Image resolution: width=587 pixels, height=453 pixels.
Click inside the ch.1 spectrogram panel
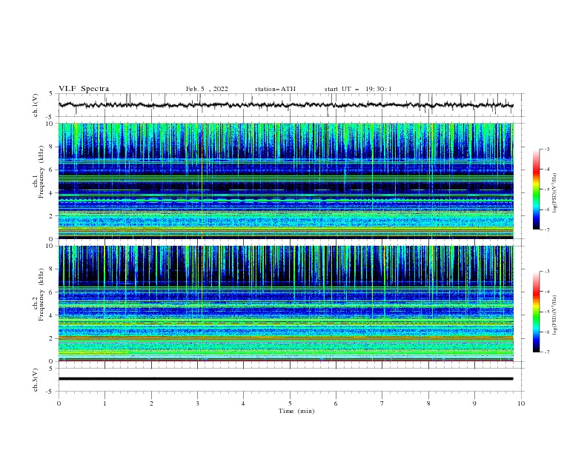(x=285, y=181)
